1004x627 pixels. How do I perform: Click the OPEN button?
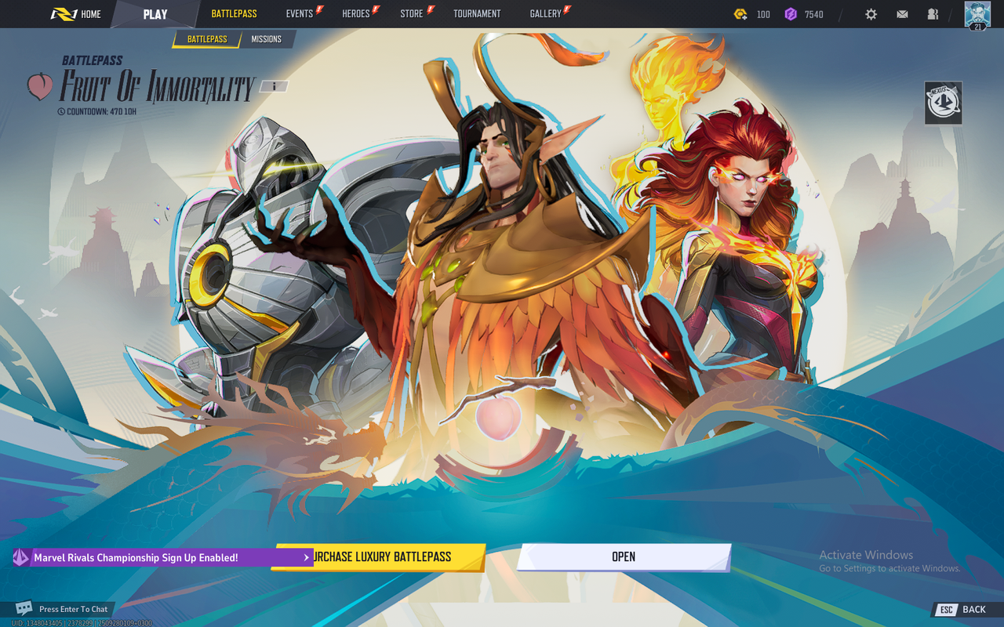pyautogui.click(x=624, y=557)
